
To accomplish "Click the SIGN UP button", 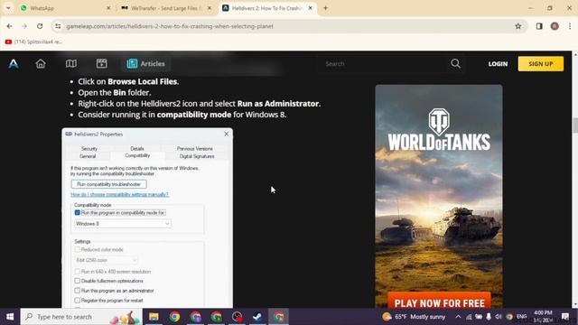I will (540, 64).
